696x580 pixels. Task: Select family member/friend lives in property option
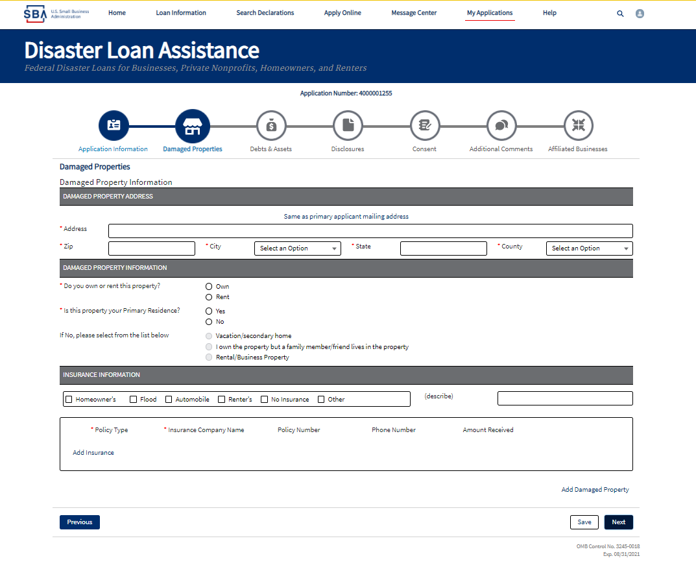coord(209,347)
